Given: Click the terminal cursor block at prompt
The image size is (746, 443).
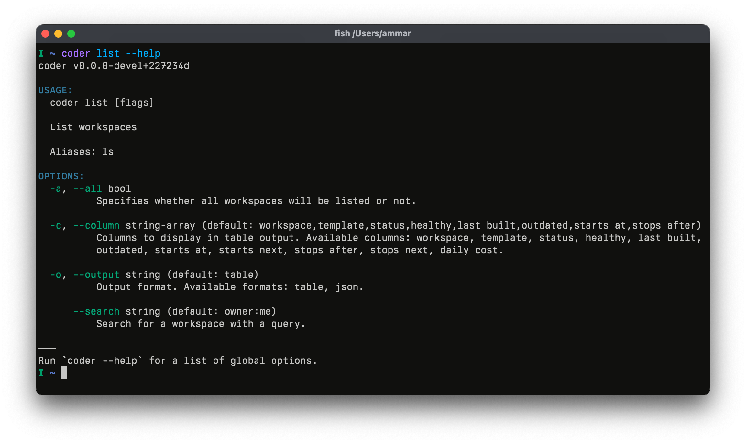Looking at the screenshot, I should point(64,373).
